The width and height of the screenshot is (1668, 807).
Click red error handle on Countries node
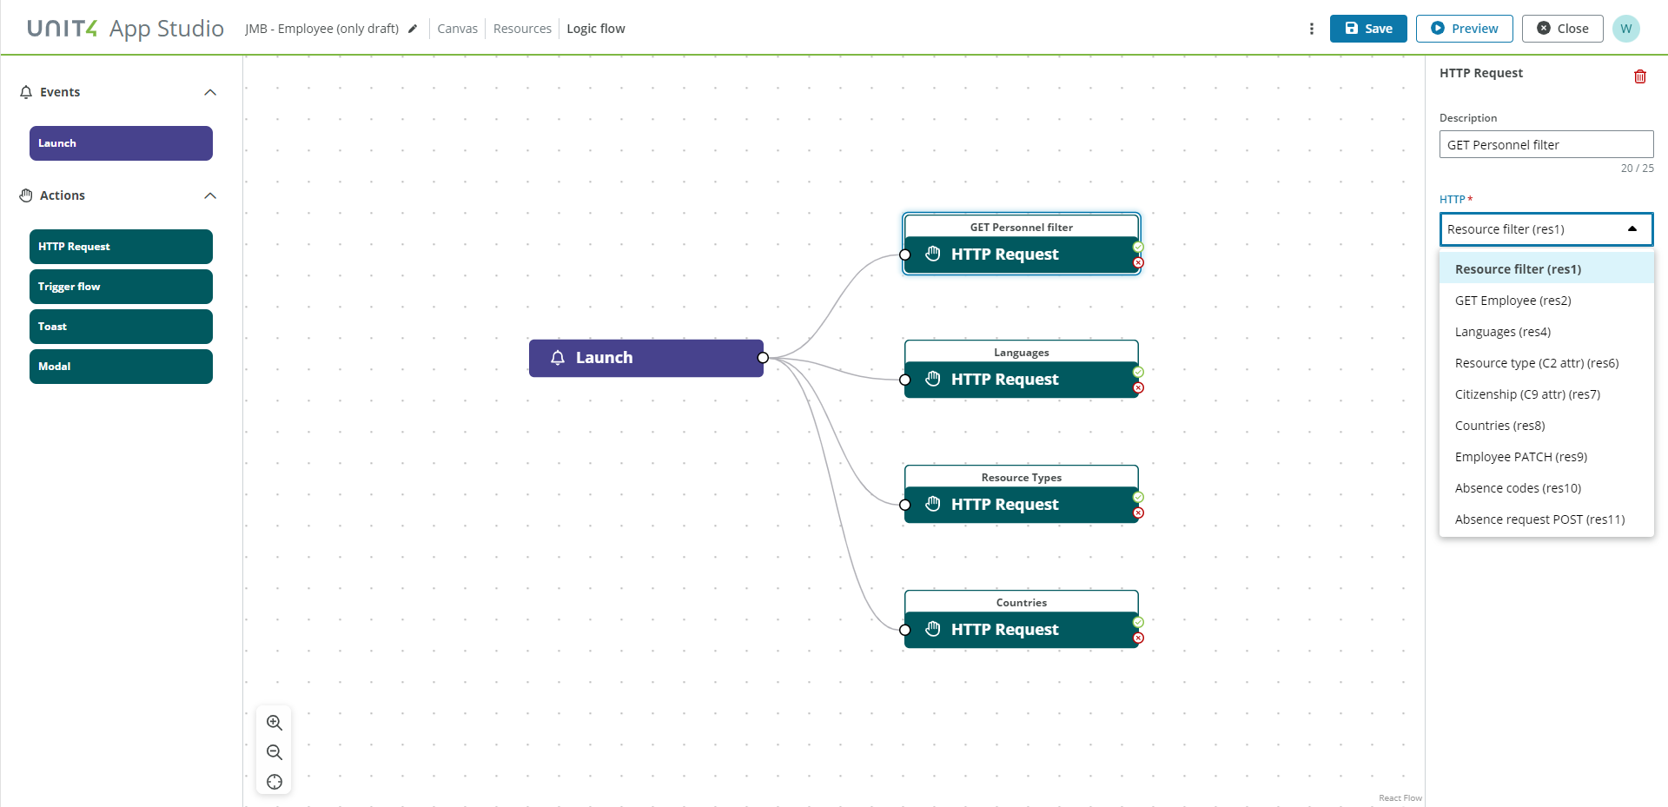pyautogui.click(x=1138, y=638)
